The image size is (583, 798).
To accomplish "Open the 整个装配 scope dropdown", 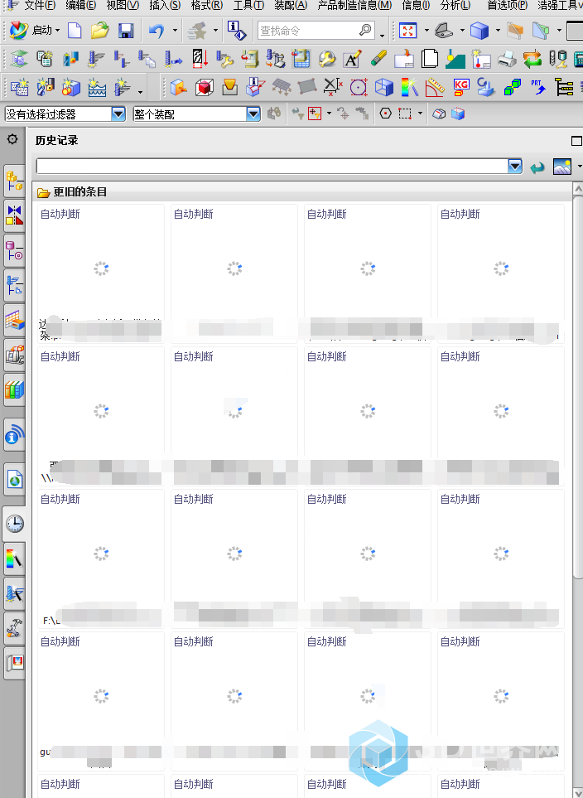I will click(x=253, y=114).
